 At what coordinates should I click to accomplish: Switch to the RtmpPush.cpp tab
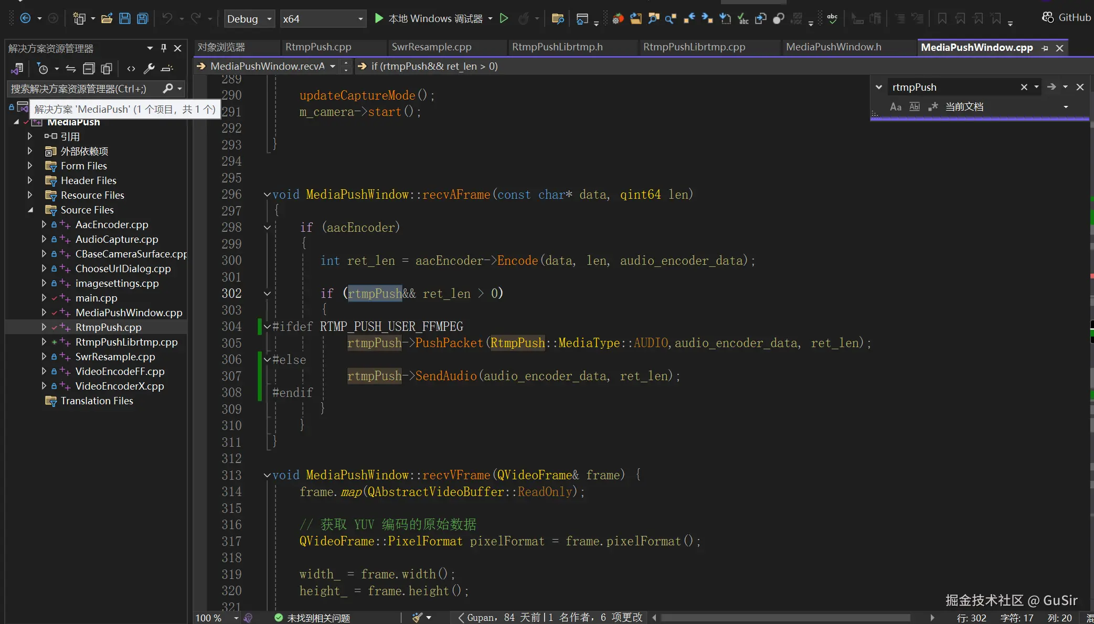[318, 47]
